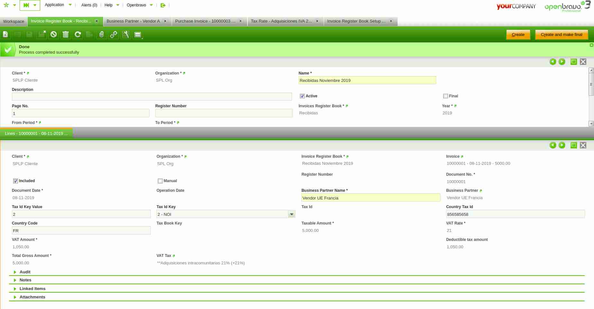Toggle the Active checkbox
Image resolution: width=594 pixels, height=309 pixels.
click(x=302, y=96)
